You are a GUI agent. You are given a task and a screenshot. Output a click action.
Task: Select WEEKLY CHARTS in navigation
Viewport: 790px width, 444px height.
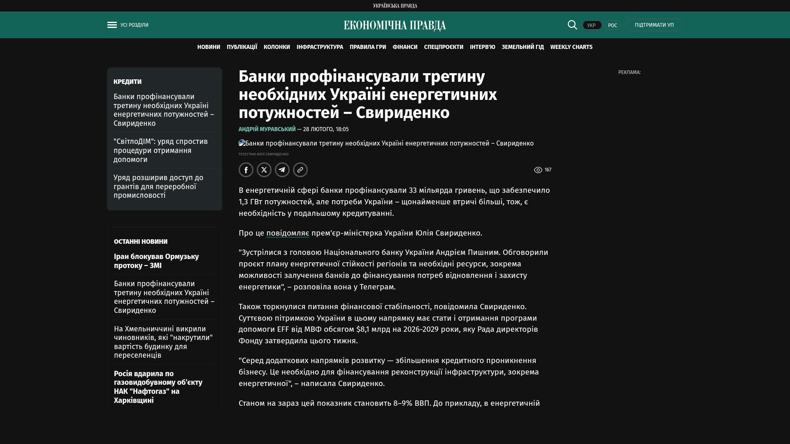coord(571,47)
